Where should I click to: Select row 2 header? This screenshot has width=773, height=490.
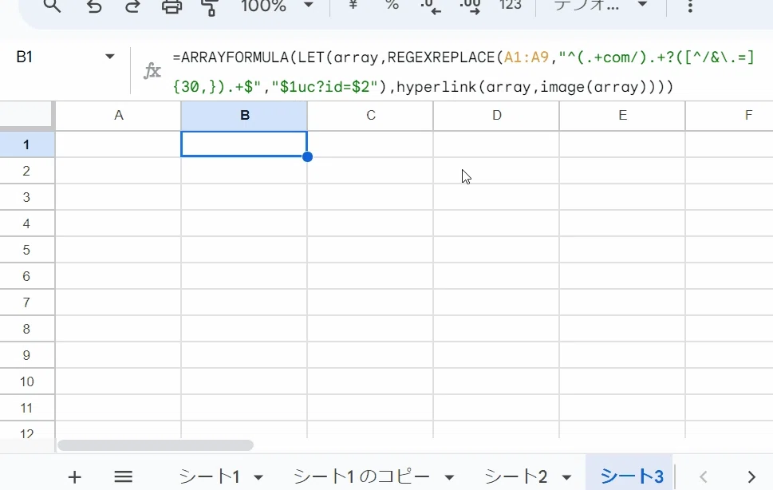tap(26, 171)
